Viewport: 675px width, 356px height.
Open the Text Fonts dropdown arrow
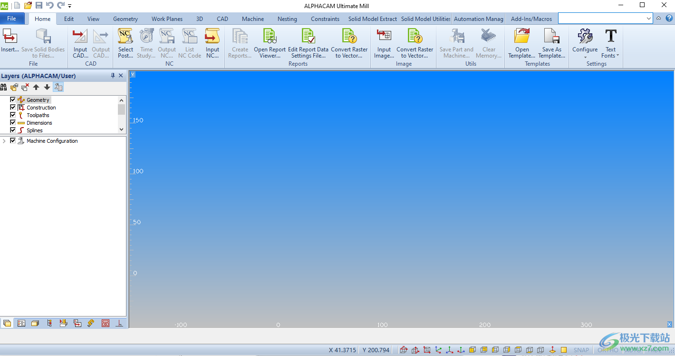[x=617, y=56]
